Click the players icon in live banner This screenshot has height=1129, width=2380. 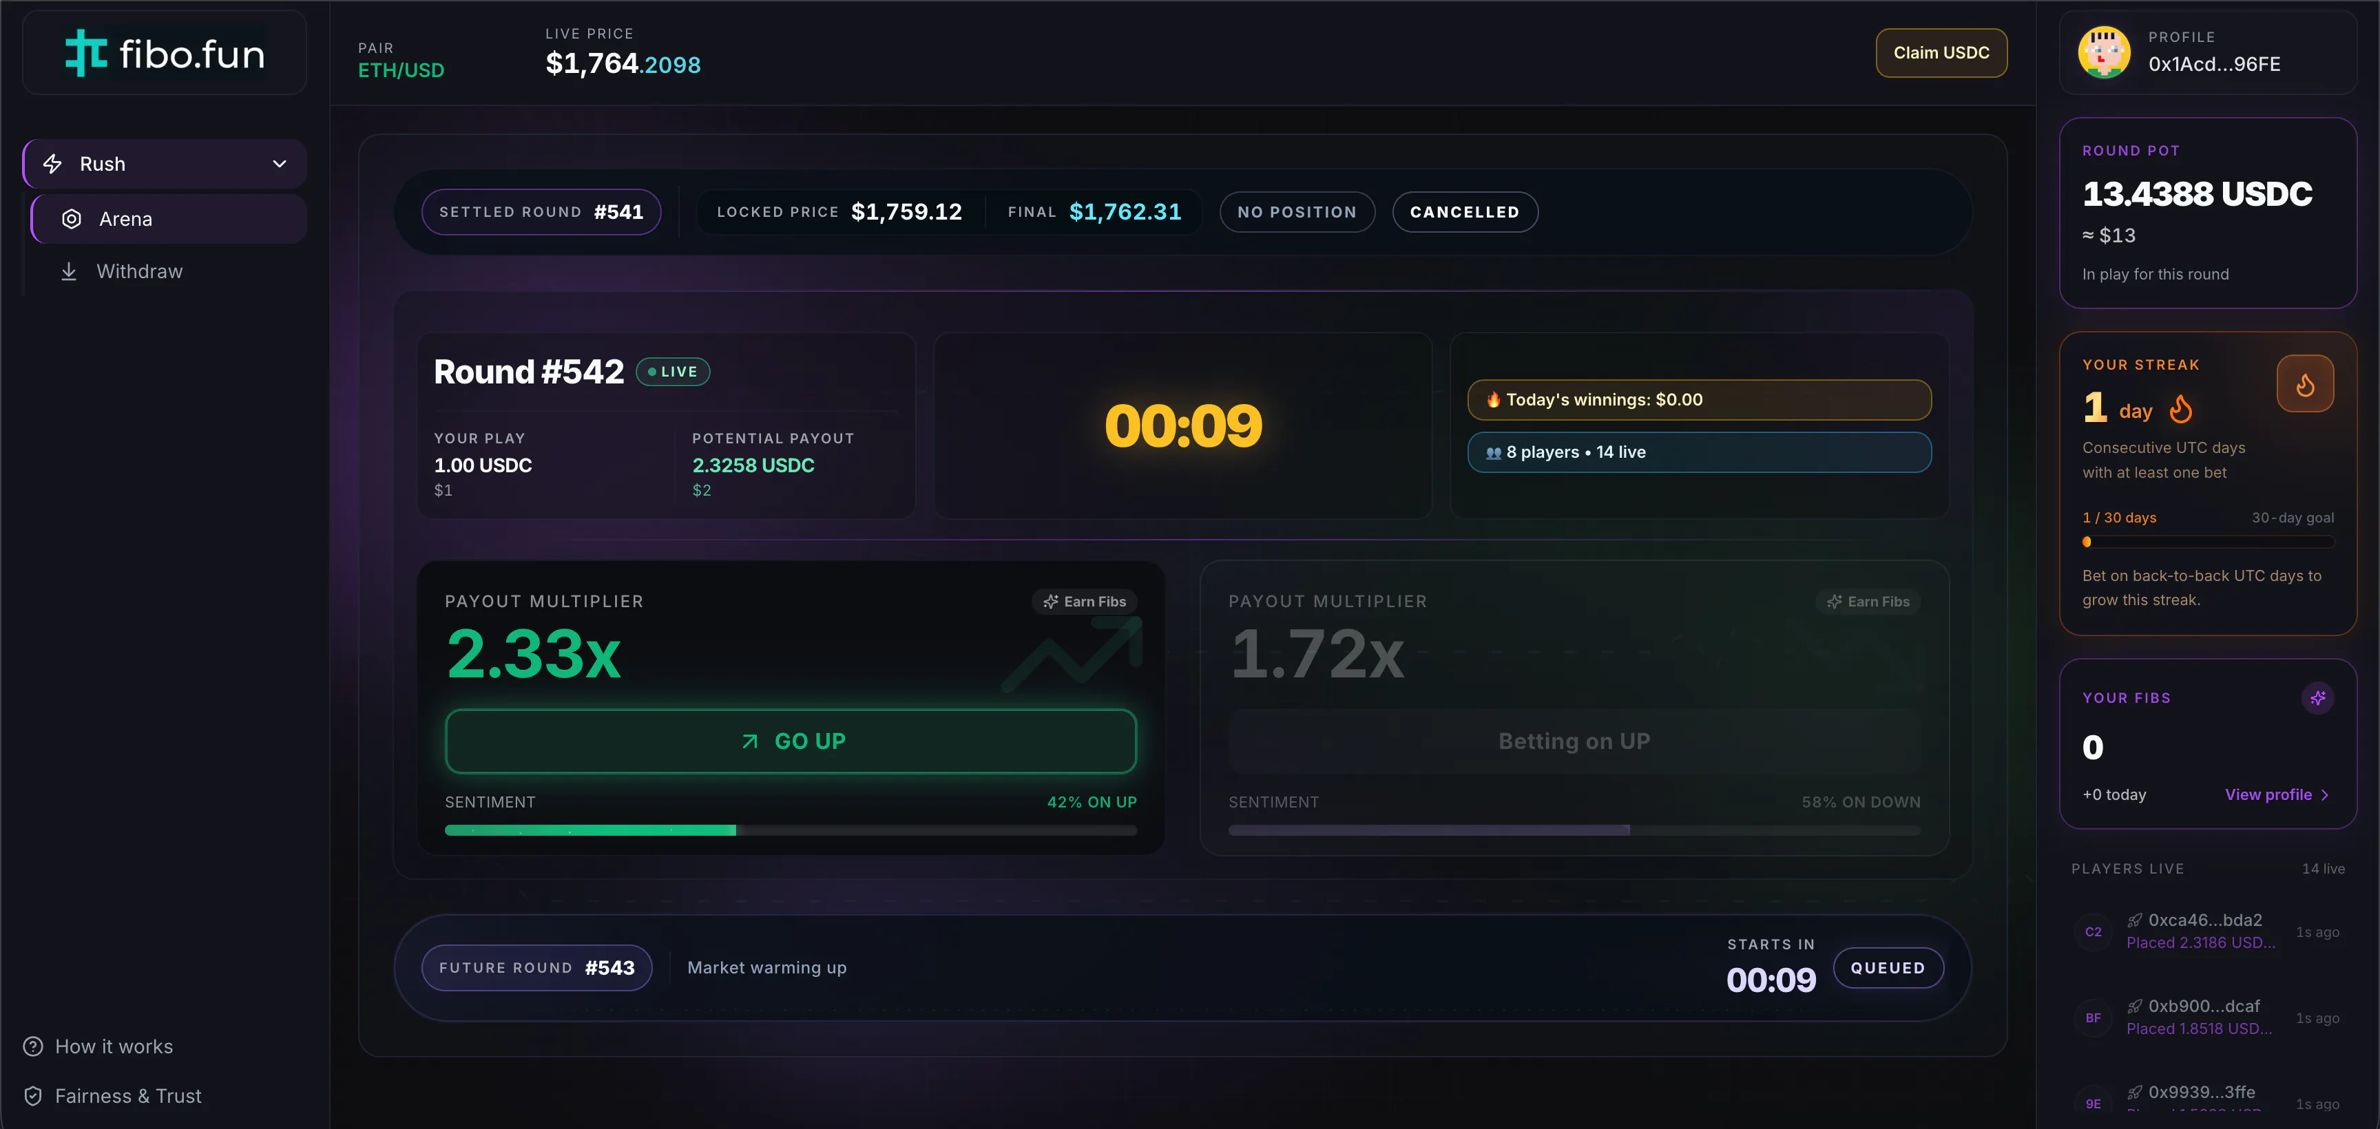[1493, 453]
